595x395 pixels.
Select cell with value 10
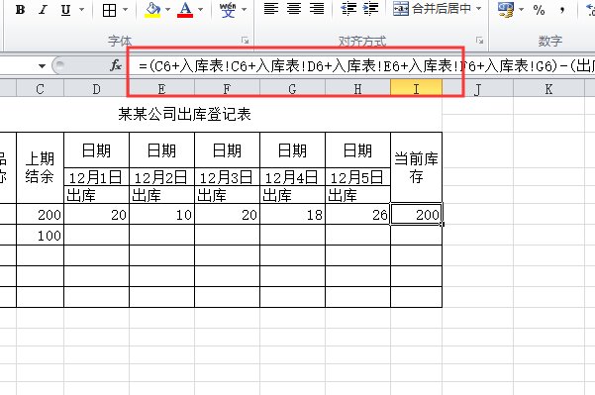(161, 215)
